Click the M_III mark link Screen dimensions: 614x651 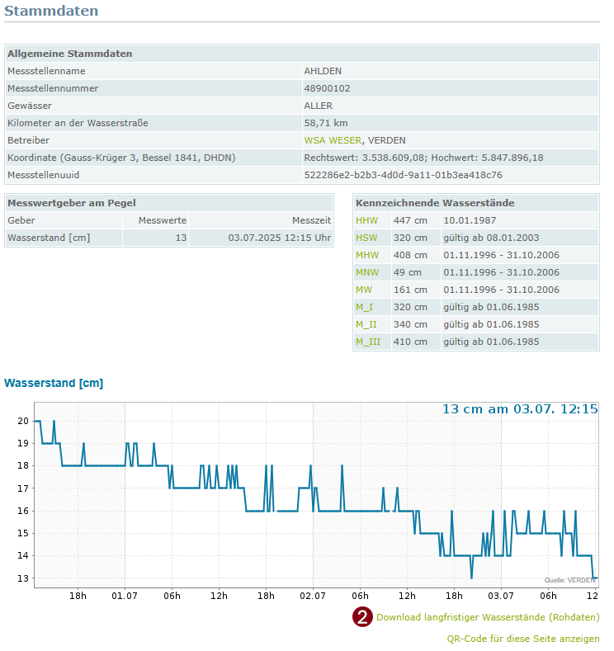tap(368, 342)
